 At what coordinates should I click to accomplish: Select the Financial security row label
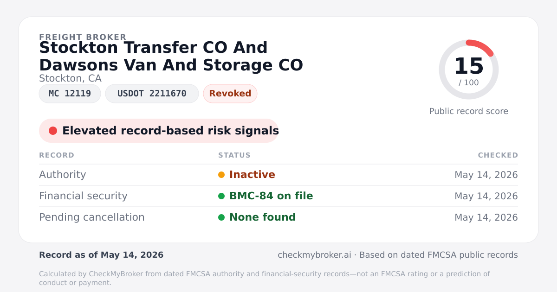pos(83,196)
